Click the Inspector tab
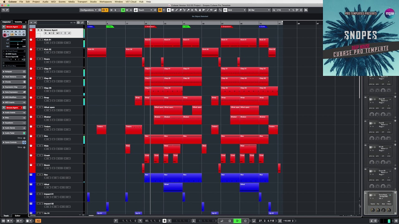399x224 pixels. (7, 22)
